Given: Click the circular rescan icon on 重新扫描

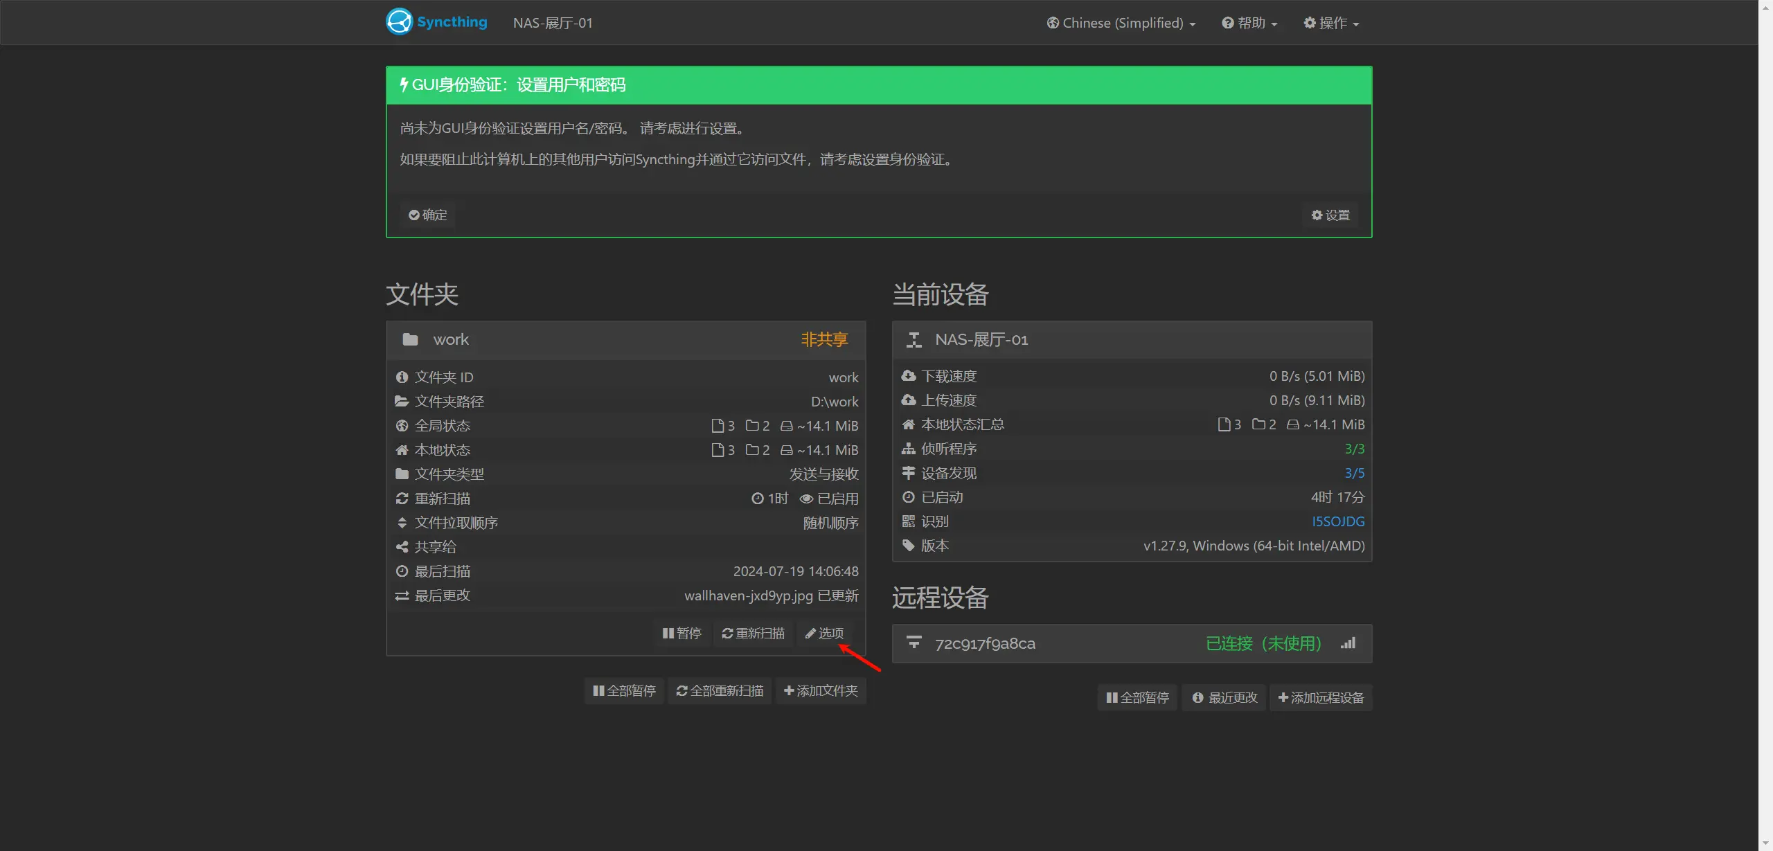Looking at the screenshot, I should (727, 634).
